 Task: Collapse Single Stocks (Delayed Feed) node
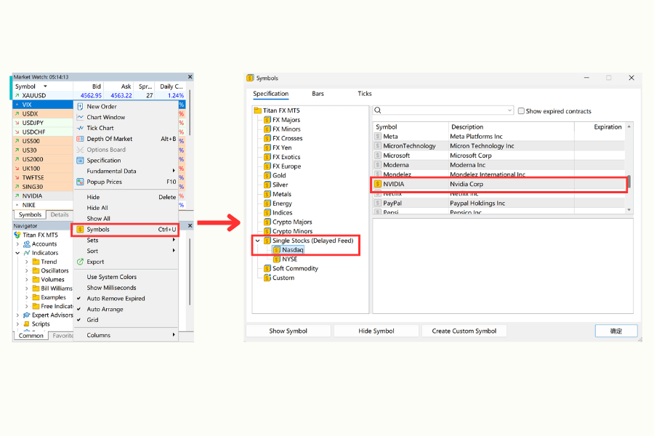click(258, 241)
